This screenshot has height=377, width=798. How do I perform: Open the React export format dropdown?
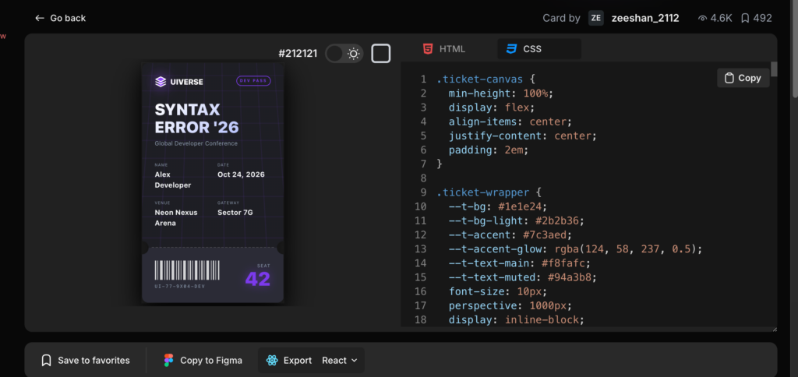click(x=340, y=360)
